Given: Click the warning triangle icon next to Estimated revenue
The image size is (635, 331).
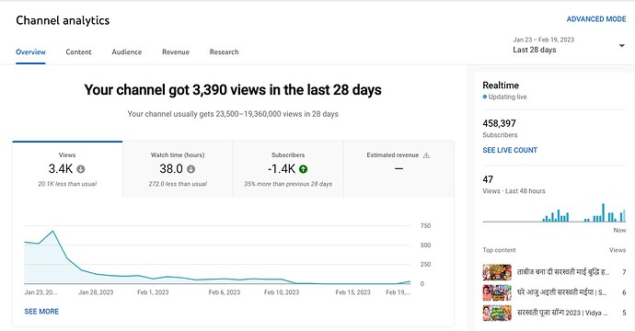Looking at the screenshot, I should tap(426, 155).
